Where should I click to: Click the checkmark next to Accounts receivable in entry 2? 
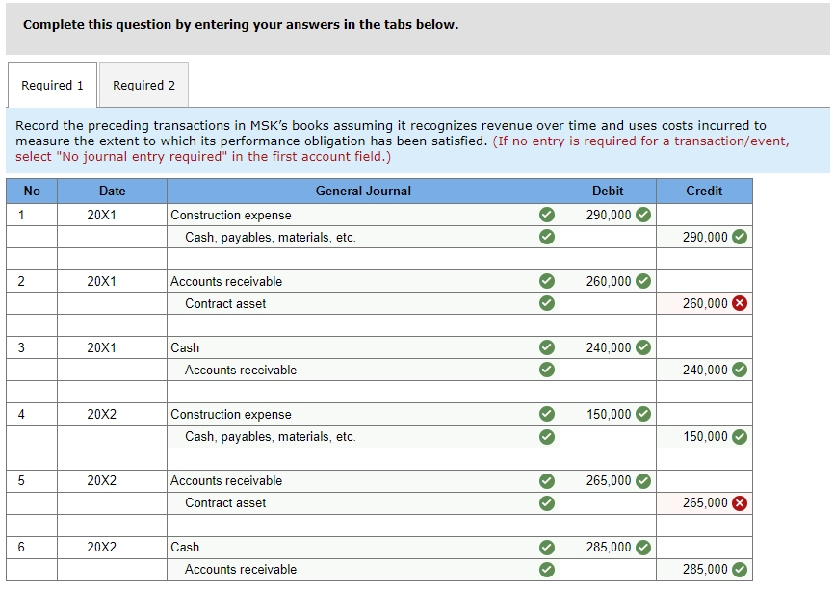[547, 281]
